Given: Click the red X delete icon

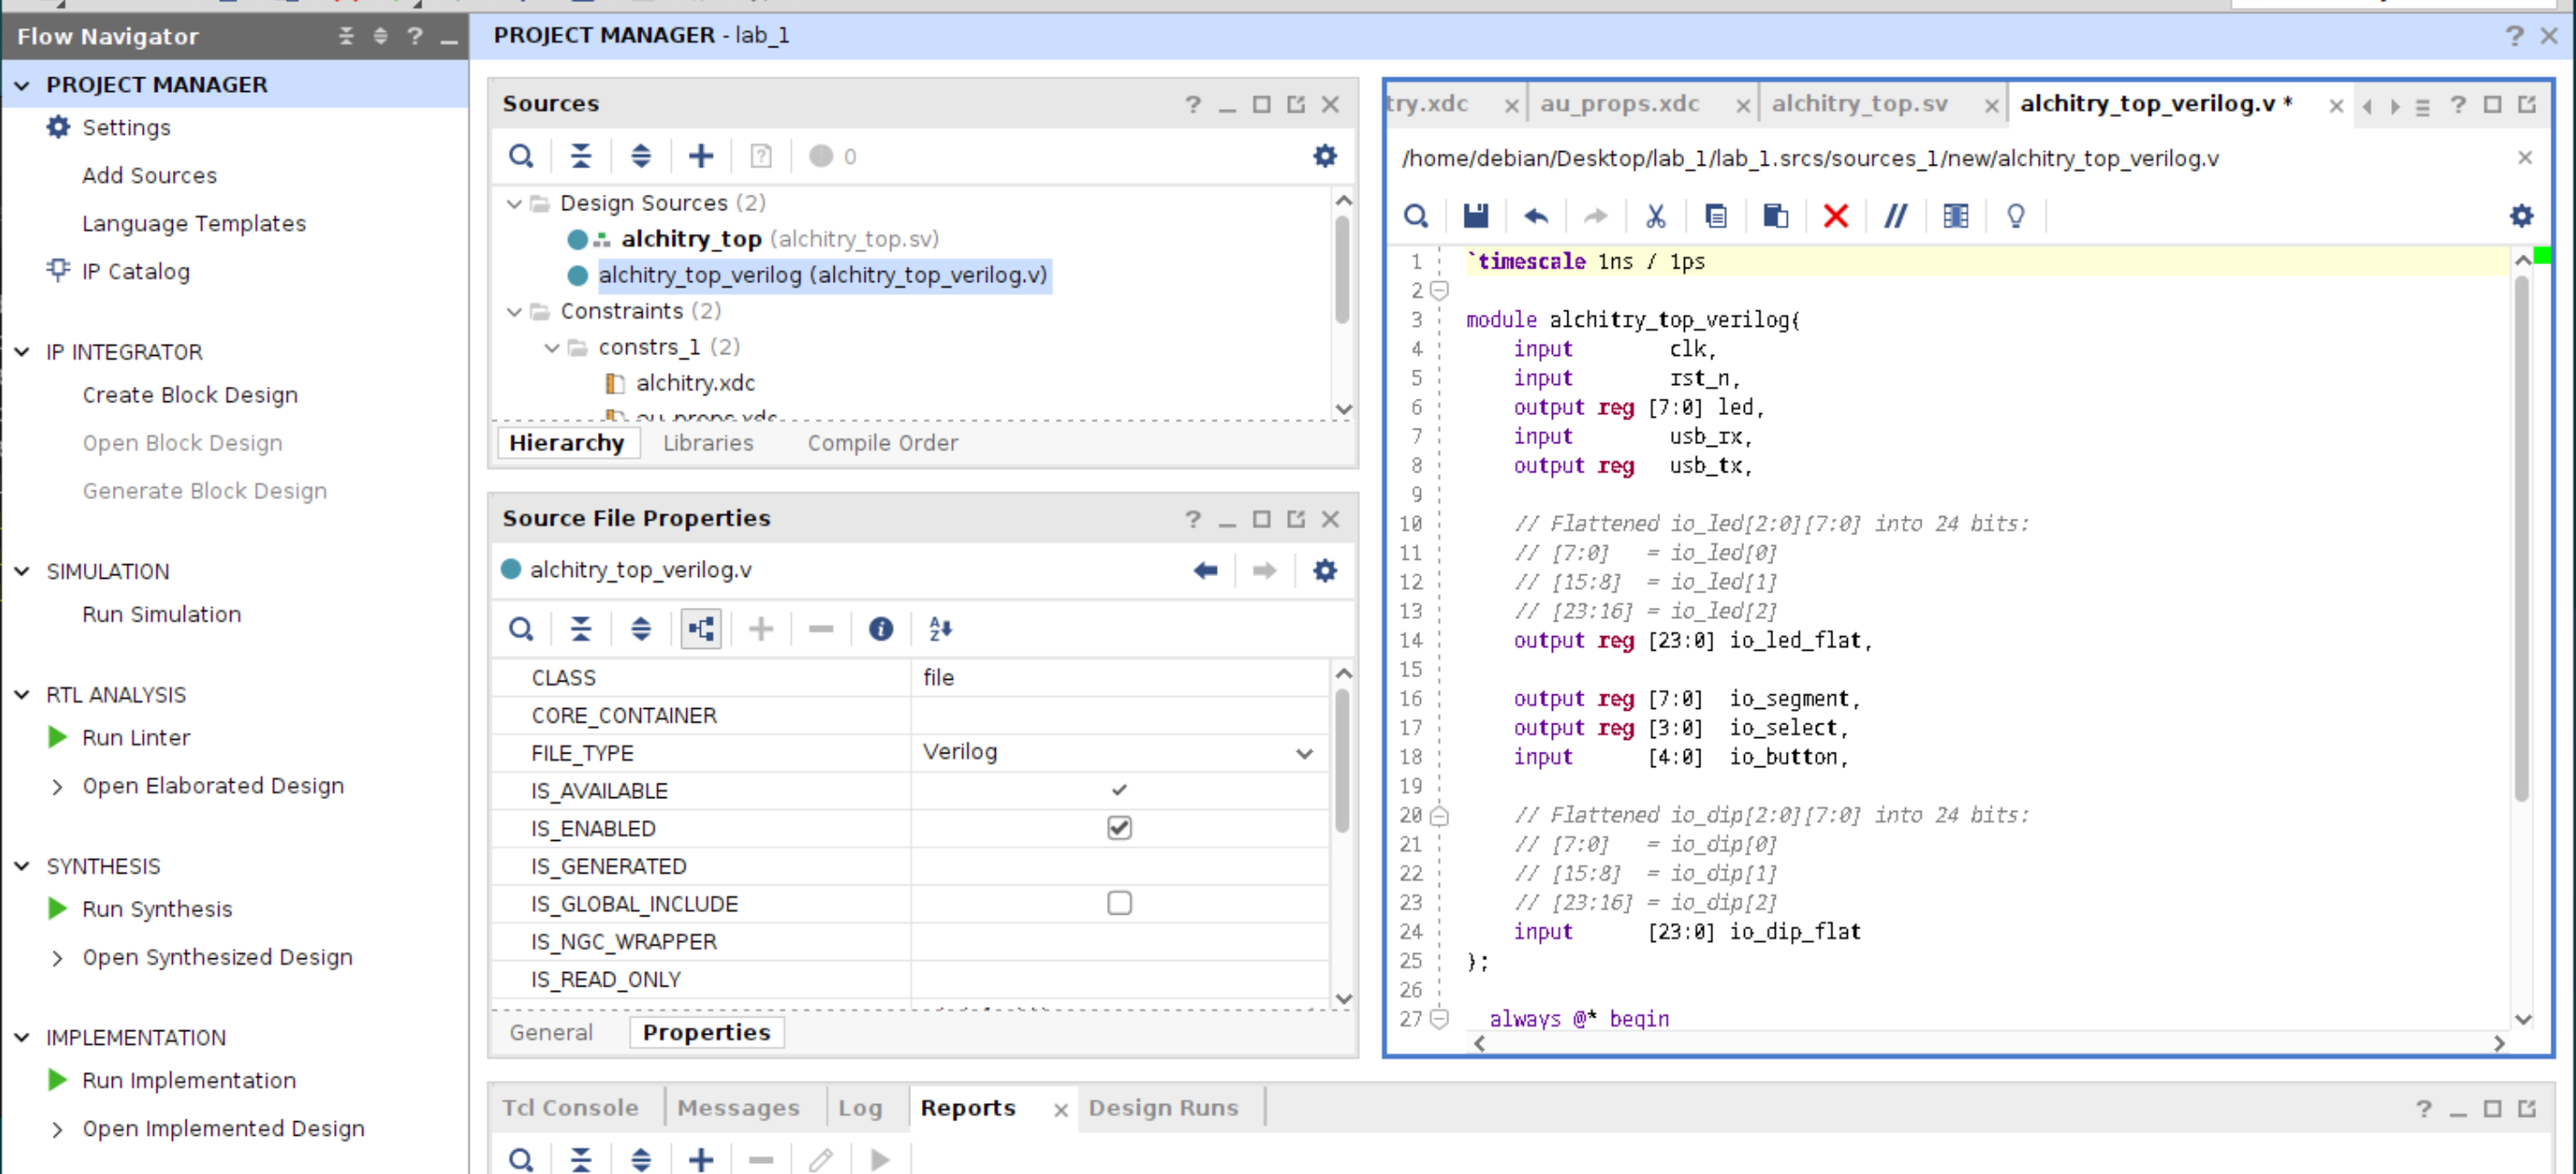Looking at the screenshot, I should 1835,216.
